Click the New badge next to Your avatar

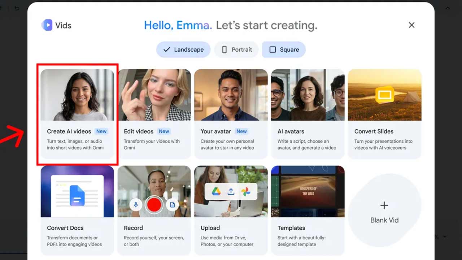pos(241,131)
